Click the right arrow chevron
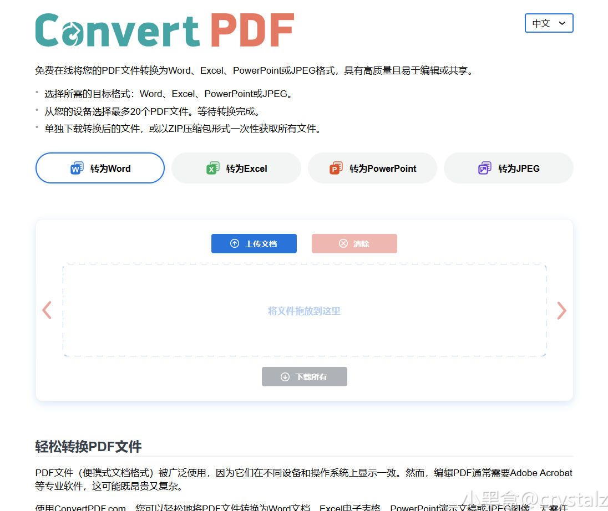 tap(561, 310)
